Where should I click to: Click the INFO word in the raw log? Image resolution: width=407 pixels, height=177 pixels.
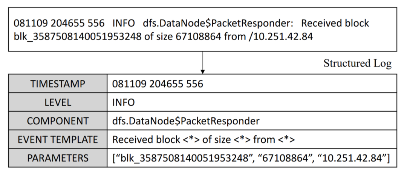coord(123,23)
